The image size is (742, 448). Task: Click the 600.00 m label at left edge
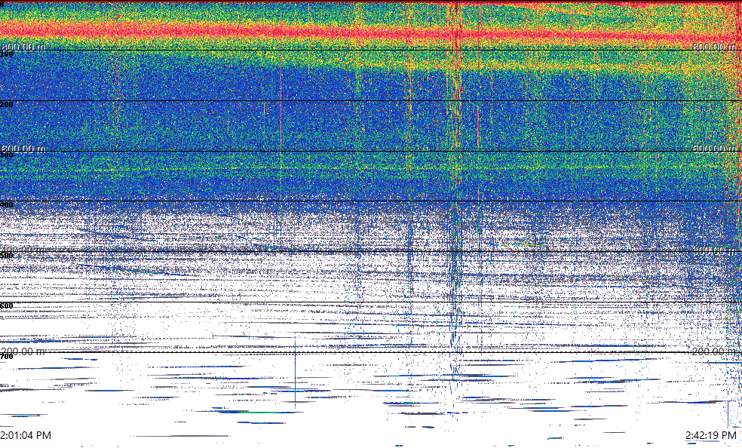(x=23, y=149)
